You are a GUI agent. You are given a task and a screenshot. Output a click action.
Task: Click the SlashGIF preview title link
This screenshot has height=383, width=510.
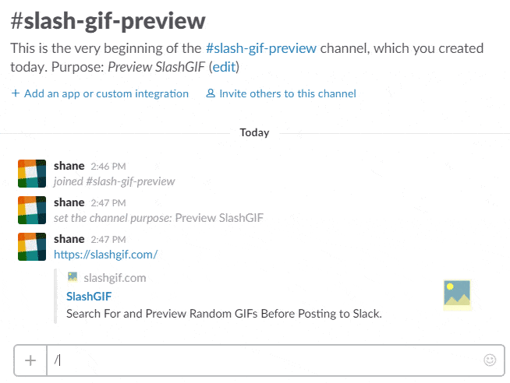[89, 297]
